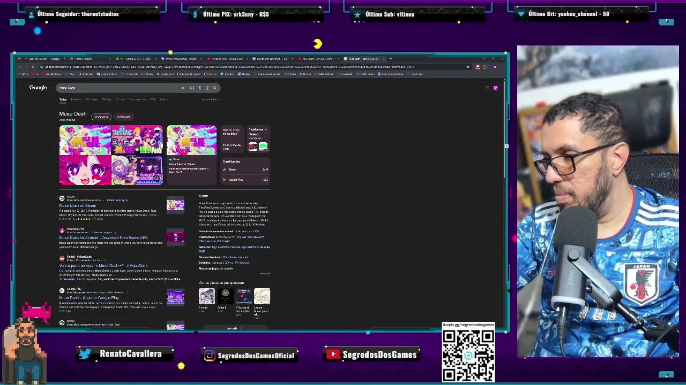Open Muse Dash Apps no Google Play link
The image size is (686, 385).
pyautogui.click(x=89, y=298)
